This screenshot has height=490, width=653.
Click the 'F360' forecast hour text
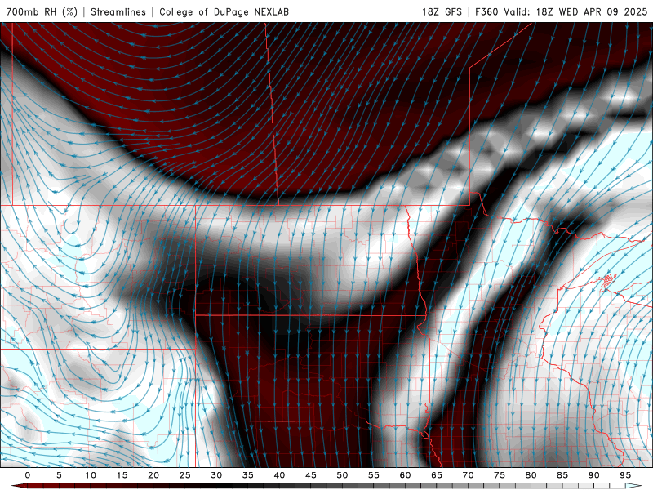[x=486, y=11]
